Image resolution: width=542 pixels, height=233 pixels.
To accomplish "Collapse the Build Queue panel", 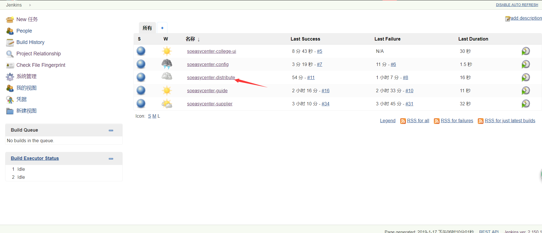I will (x=111, y=130).
